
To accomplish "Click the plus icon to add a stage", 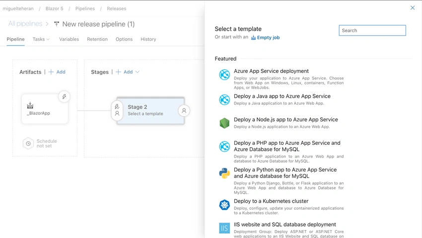I will pos(118,72).
